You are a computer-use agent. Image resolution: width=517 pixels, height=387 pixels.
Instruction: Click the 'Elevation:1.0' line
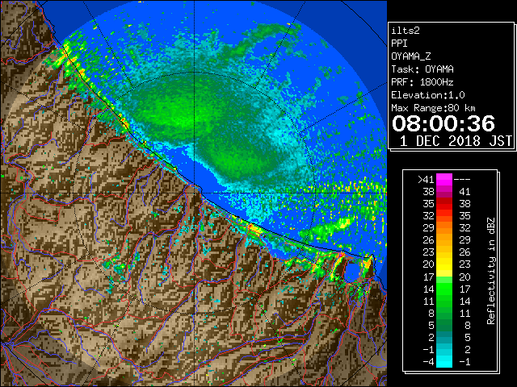click(x=428, y=95)
